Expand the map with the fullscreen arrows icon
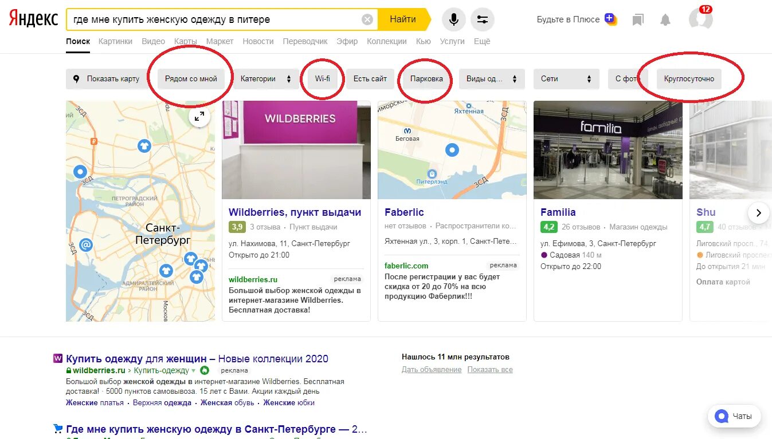The image size is (772, 439). point(199,117)
